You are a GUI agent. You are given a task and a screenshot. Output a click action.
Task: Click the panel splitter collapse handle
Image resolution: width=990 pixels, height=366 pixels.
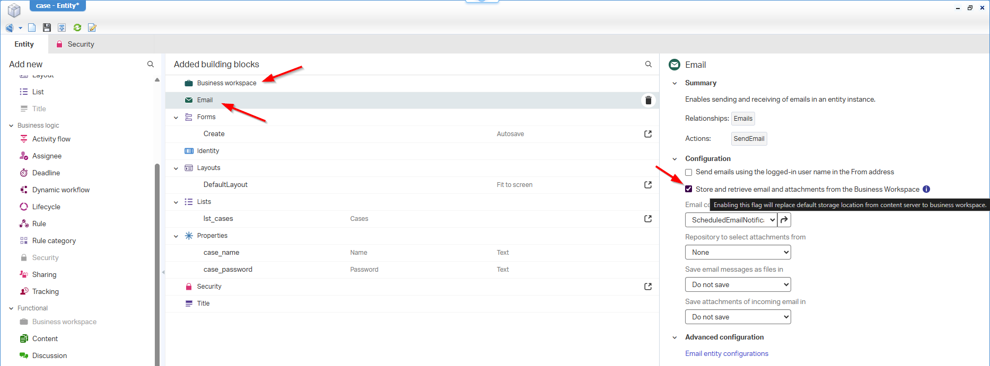pyautogui.click(x=163, y=272)
